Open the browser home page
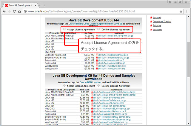This screenshot has width=191, height=126. pos(19,11)
